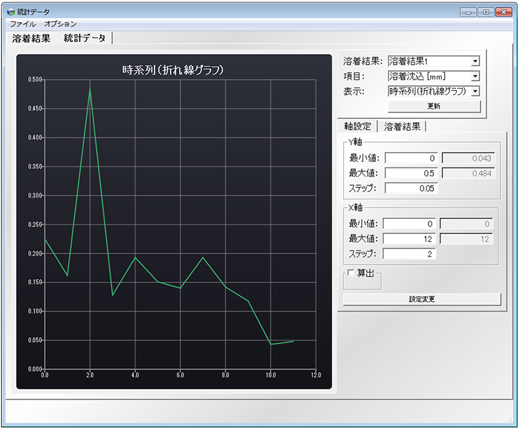Expand the 表示 dropdown showing 時系列(折れ線グラフ)
Screen dimensions: 519x428
pyautogui.click(x=475, y=91)
